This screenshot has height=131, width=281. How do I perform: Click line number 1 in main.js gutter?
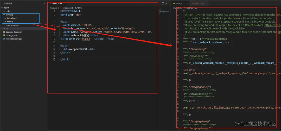point(178,11)
